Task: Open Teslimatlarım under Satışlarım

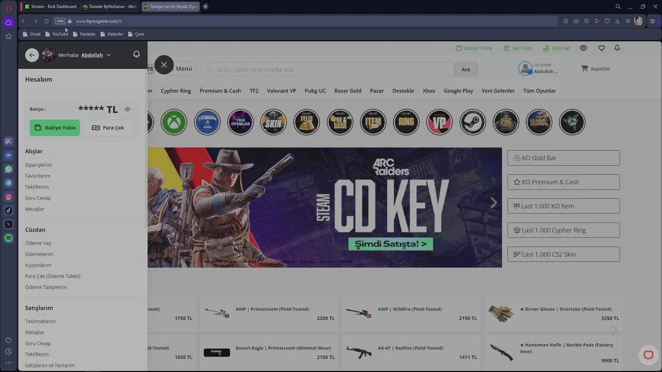Action: (x=40, y=321)
